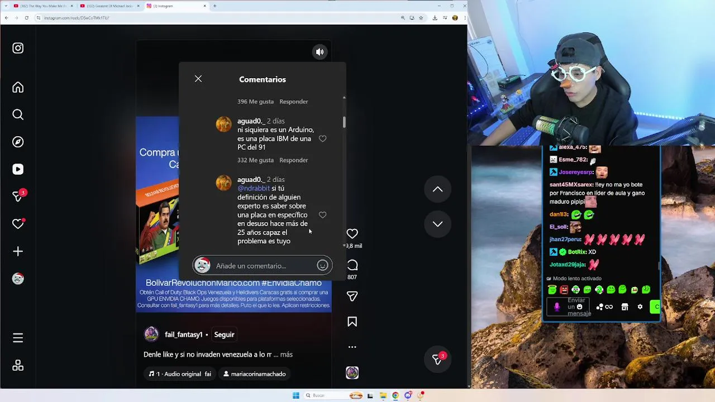Click the Create plus icon in sidebar

(18, 251)
